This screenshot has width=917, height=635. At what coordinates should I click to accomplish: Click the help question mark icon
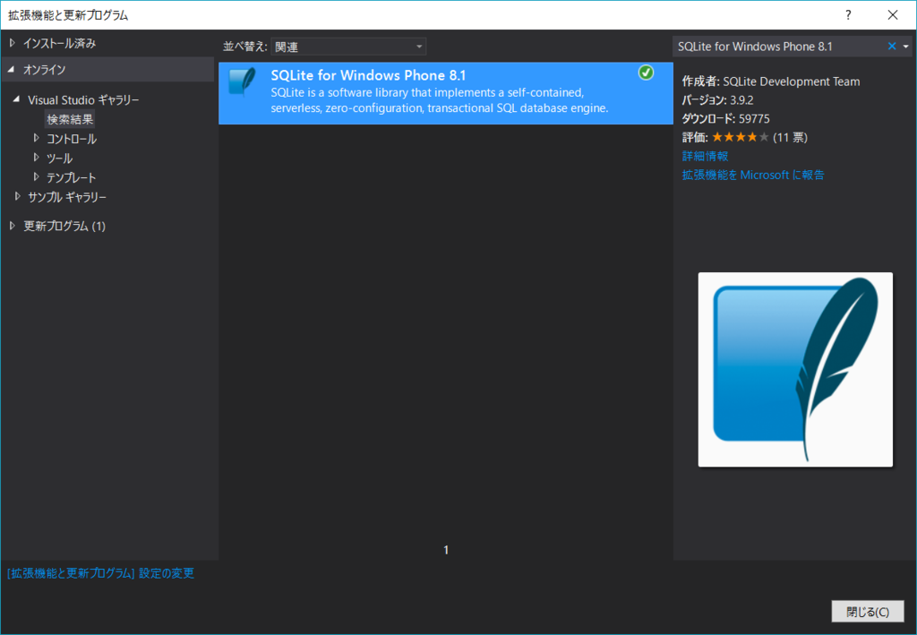848,15
